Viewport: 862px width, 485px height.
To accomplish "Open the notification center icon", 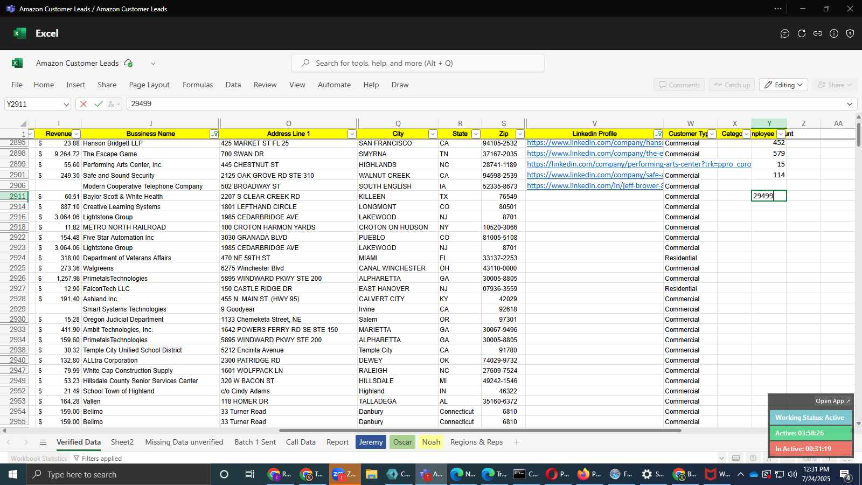I will [846, 474].
